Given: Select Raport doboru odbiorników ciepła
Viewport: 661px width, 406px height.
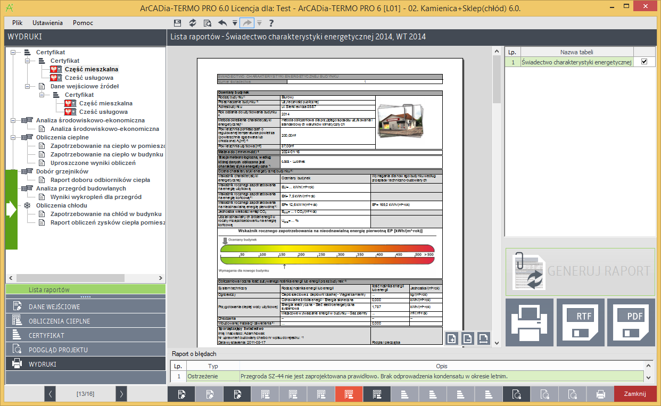Looking at the screenshot, I should point(101,180).
